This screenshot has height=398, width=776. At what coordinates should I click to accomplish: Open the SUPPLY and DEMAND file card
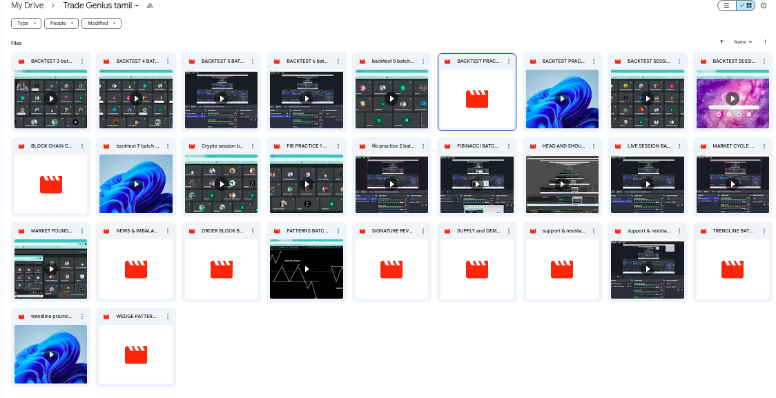tap(476, 269)
